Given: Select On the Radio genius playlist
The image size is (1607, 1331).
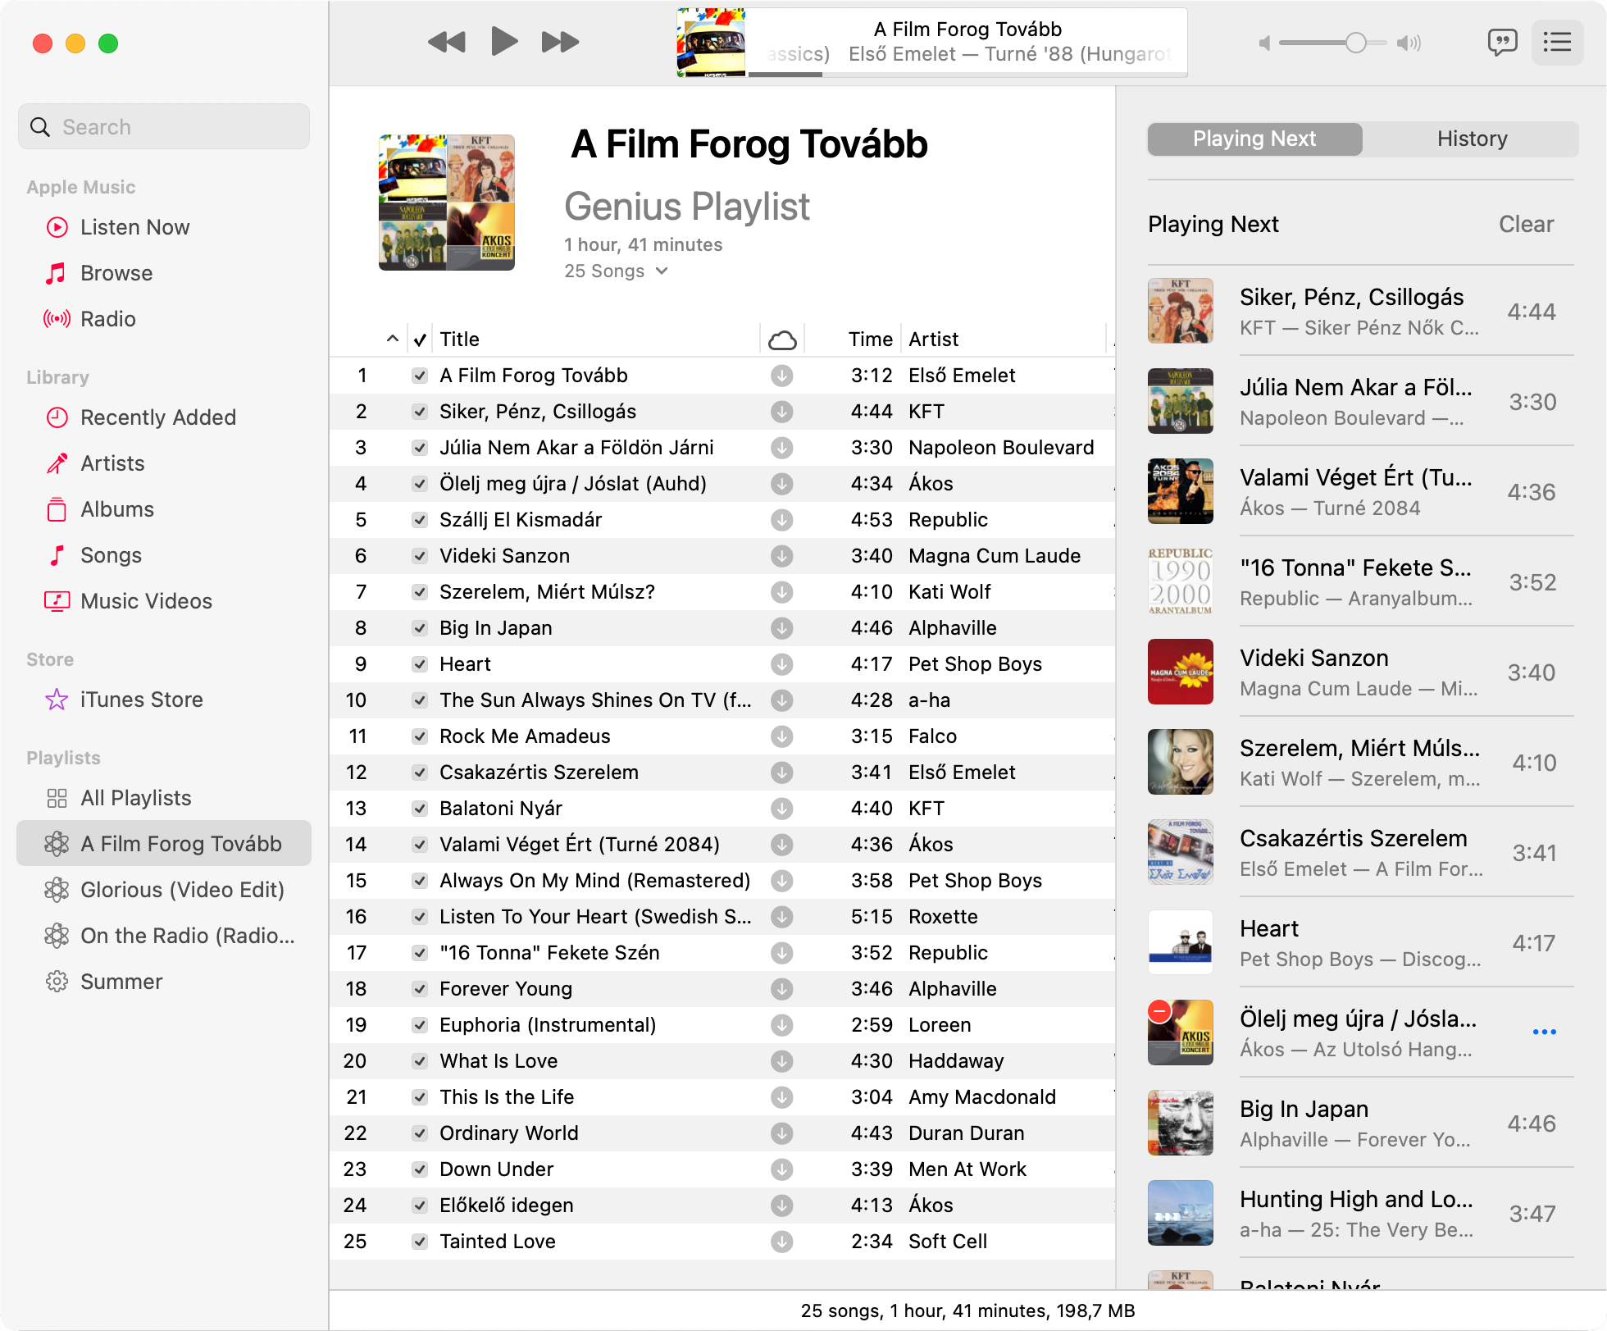Looking at the screenshot, I should (x=164, y=936).
